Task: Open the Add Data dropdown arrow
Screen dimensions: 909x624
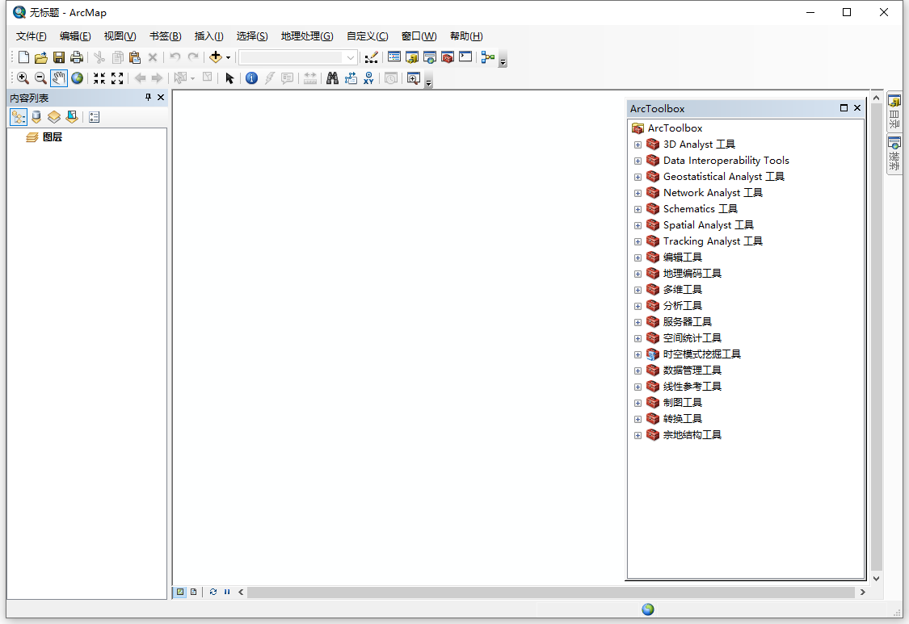Action: click(x=229, y=57)
